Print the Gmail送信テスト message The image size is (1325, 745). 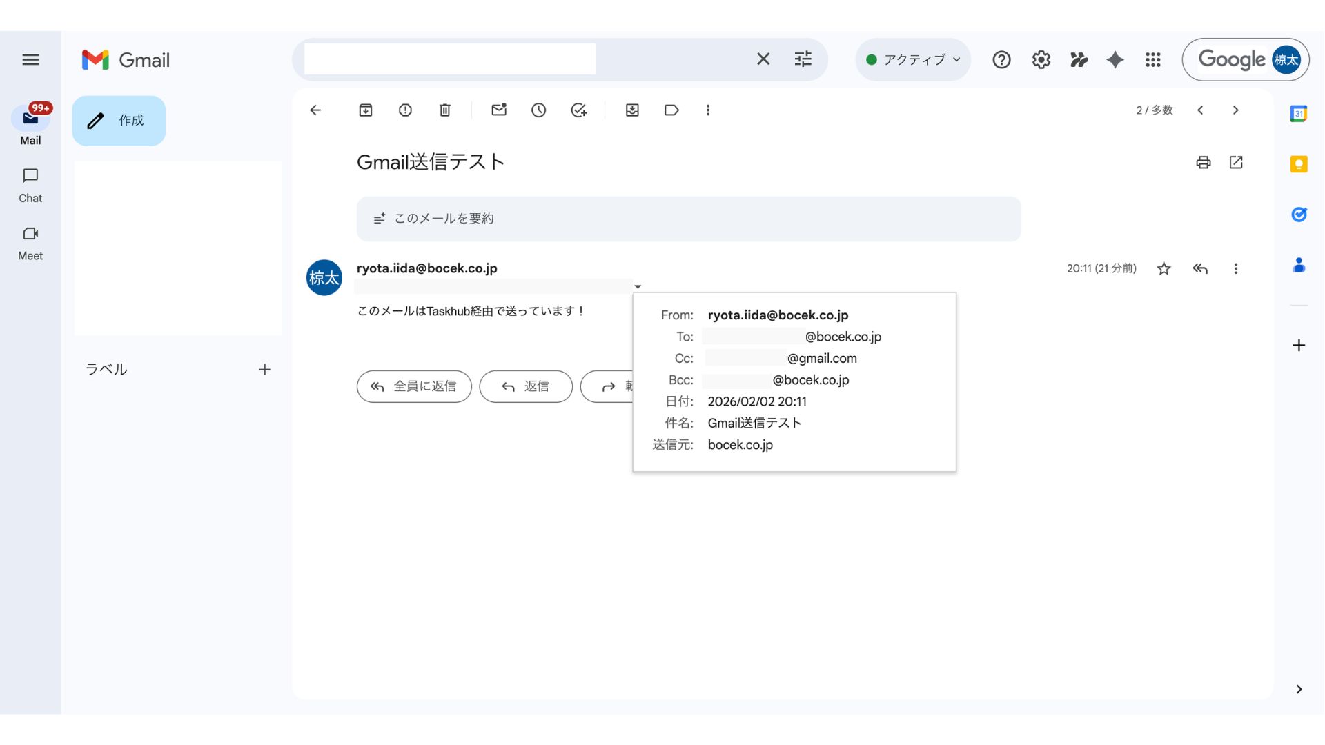click(1204, 162)
